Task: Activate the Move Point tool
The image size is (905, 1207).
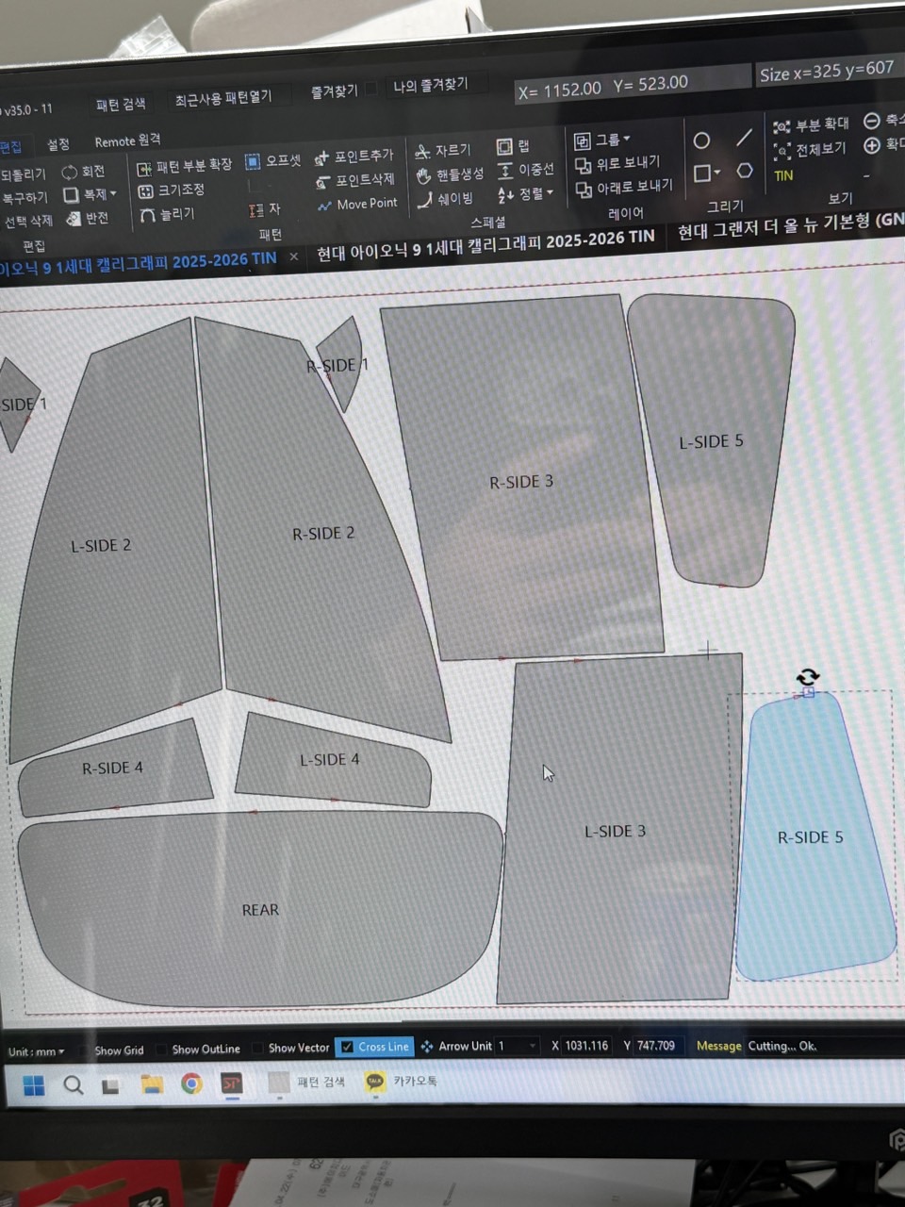Action: coord(357,204)
